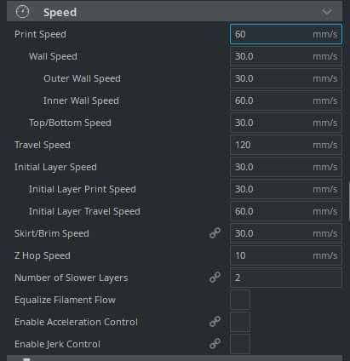350x361 pixels.
Task: Click the Speed section header
Action: click(175, 12)
